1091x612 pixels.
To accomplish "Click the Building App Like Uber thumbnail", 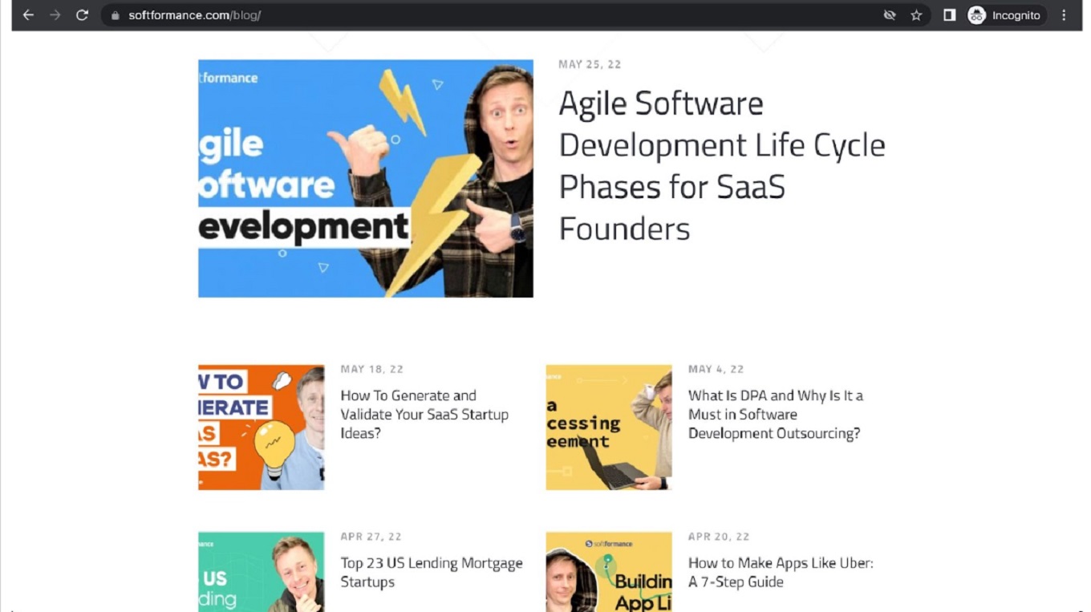I will [608, 571].
